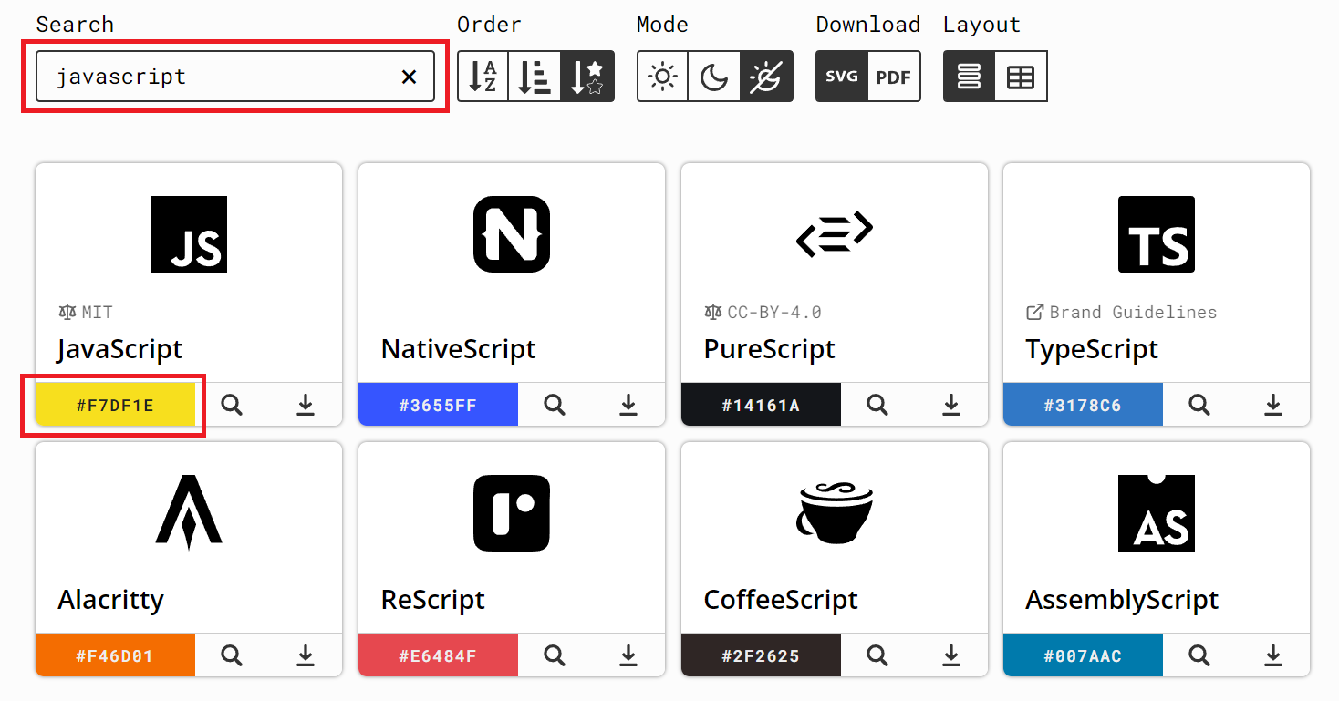Copy JavaScript color #F7DF1E
Image resolution: width=1339 pixels, height=701 pixels.
115,405
